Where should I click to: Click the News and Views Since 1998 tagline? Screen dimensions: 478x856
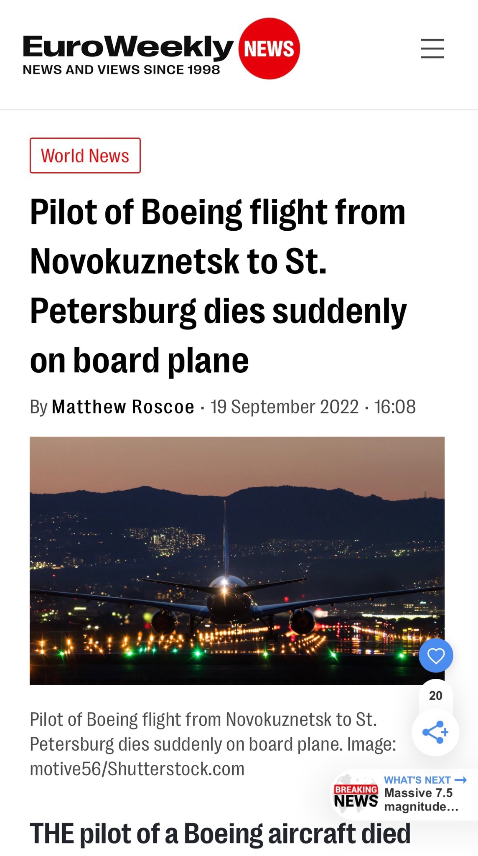(x=121, y=70)
